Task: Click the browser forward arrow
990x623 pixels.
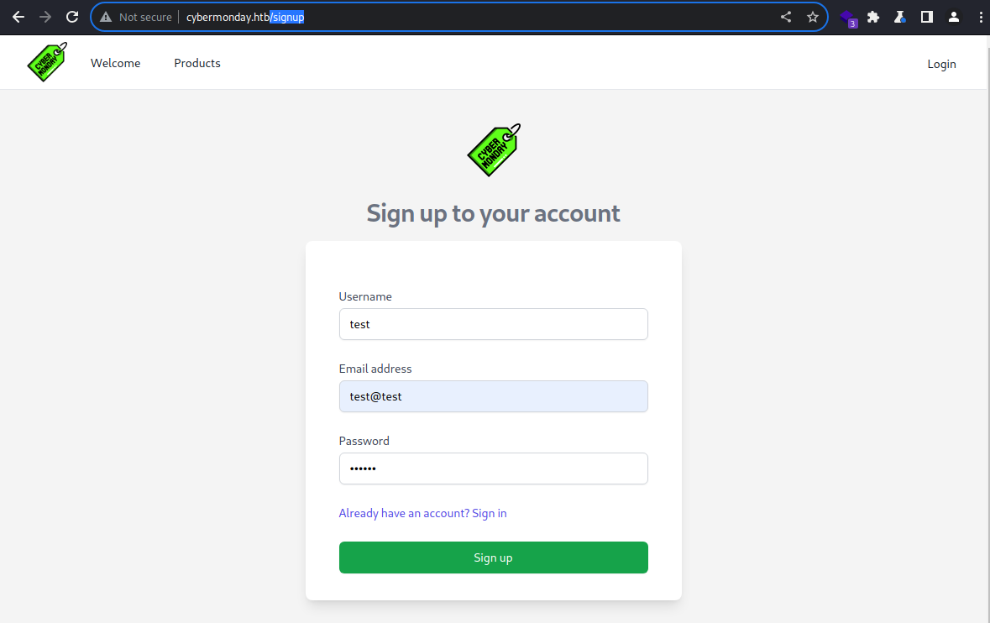Action: [45, 17]
